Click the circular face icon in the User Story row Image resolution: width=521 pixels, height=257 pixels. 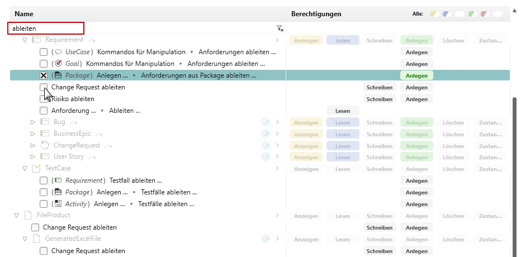[266, 157]
